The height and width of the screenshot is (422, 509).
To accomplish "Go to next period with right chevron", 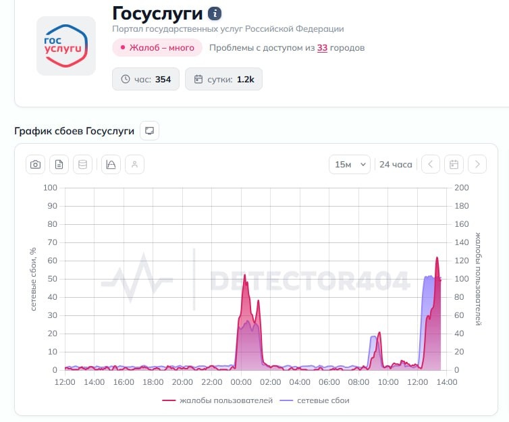I will pos(477,165).
